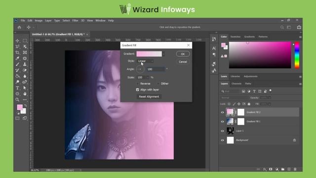Open the Scale value dropdown arrow
Viewport: 316px width, 178px height.
click(x=148, y=77)
